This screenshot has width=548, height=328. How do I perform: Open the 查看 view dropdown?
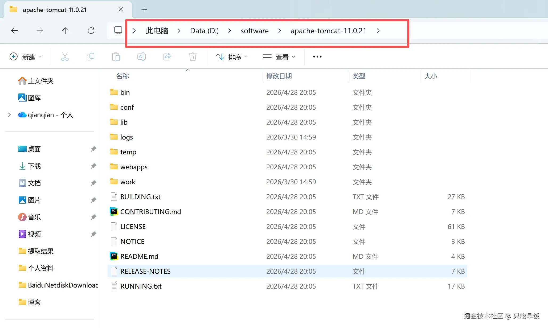pos(279,57)
